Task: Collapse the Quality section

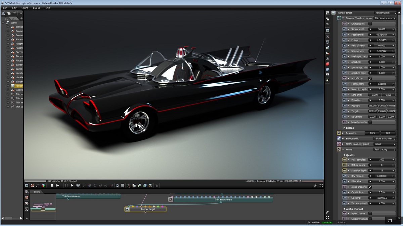Action: [x=345, y=155]
